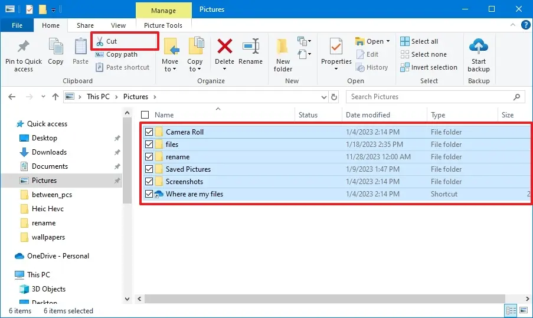Open the address bar history dropdown
The width and height of the screenshot is (533, 318).
click(323, 97)
